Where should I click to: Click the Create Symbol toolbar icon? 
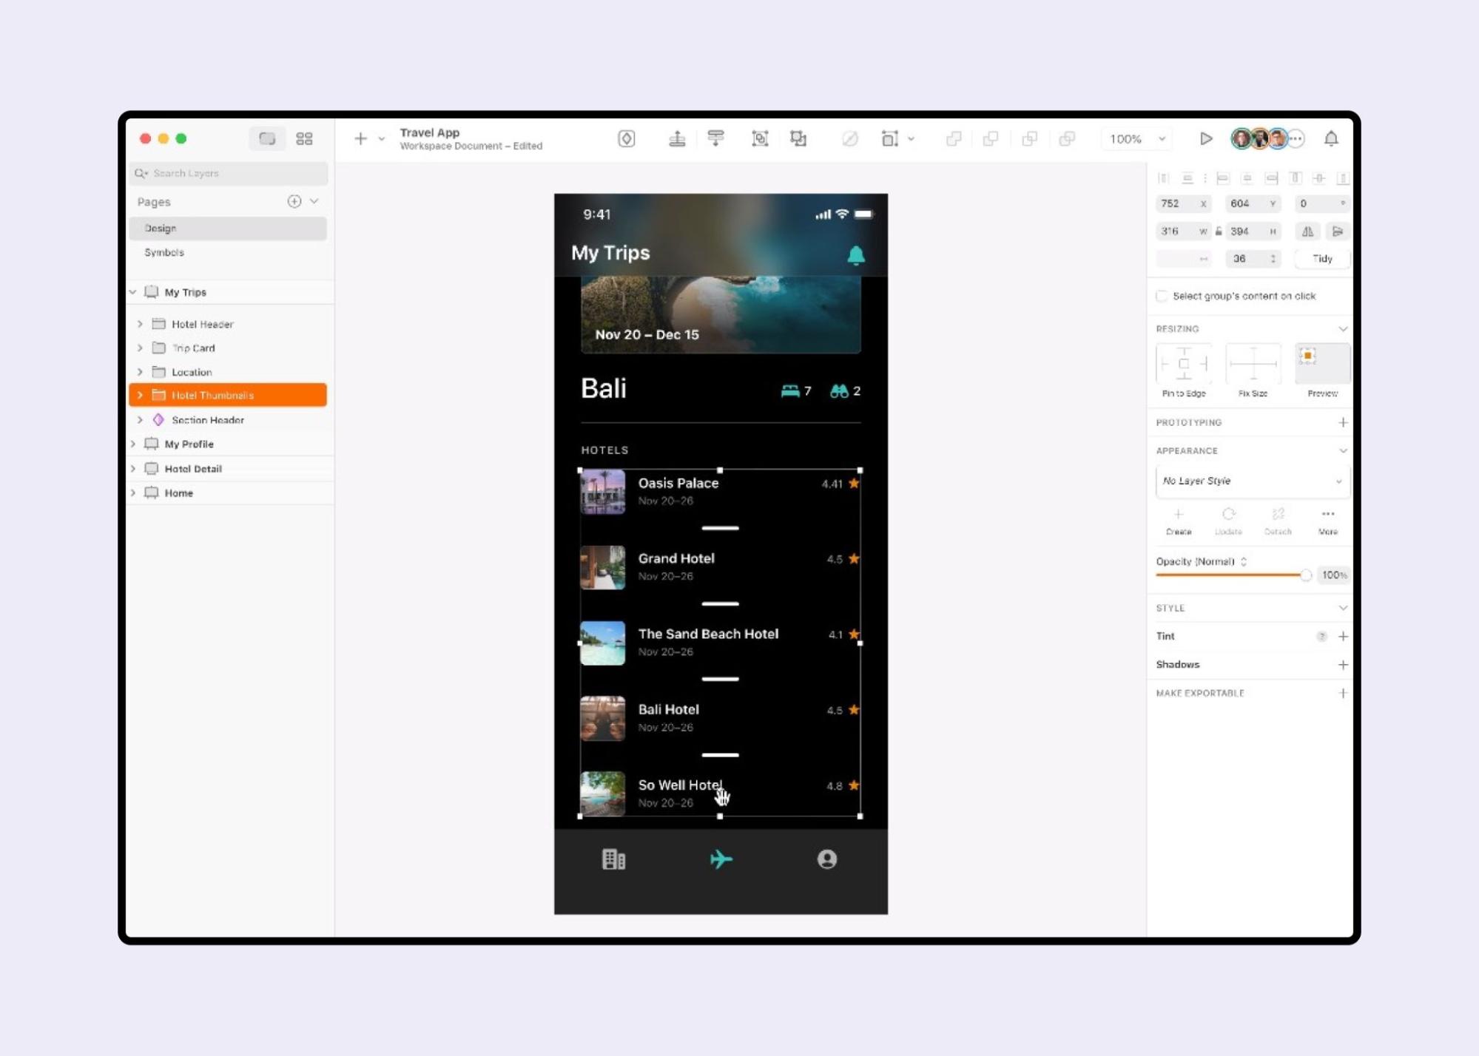coord(627,139)
